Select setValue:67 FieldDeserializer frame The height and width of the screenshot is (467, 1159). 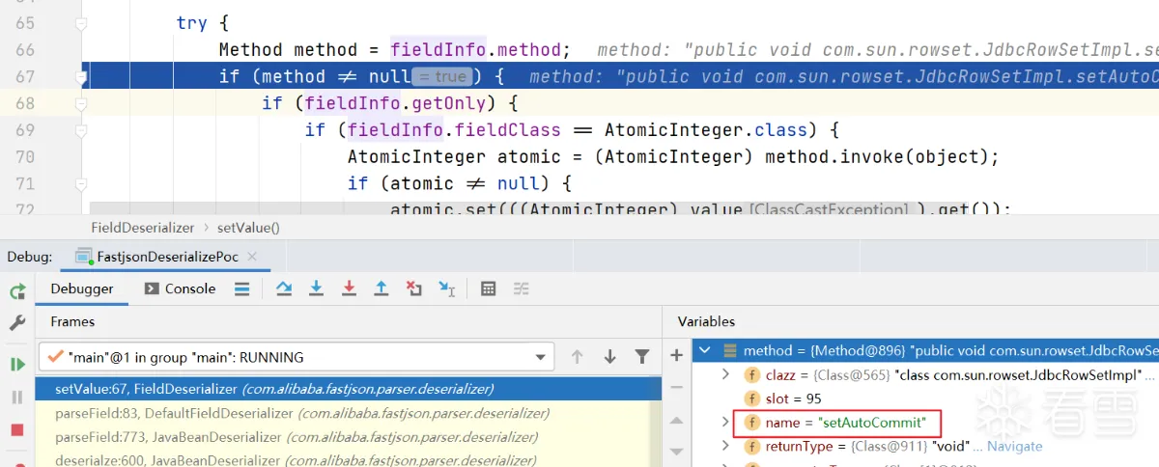pos(349,389)
